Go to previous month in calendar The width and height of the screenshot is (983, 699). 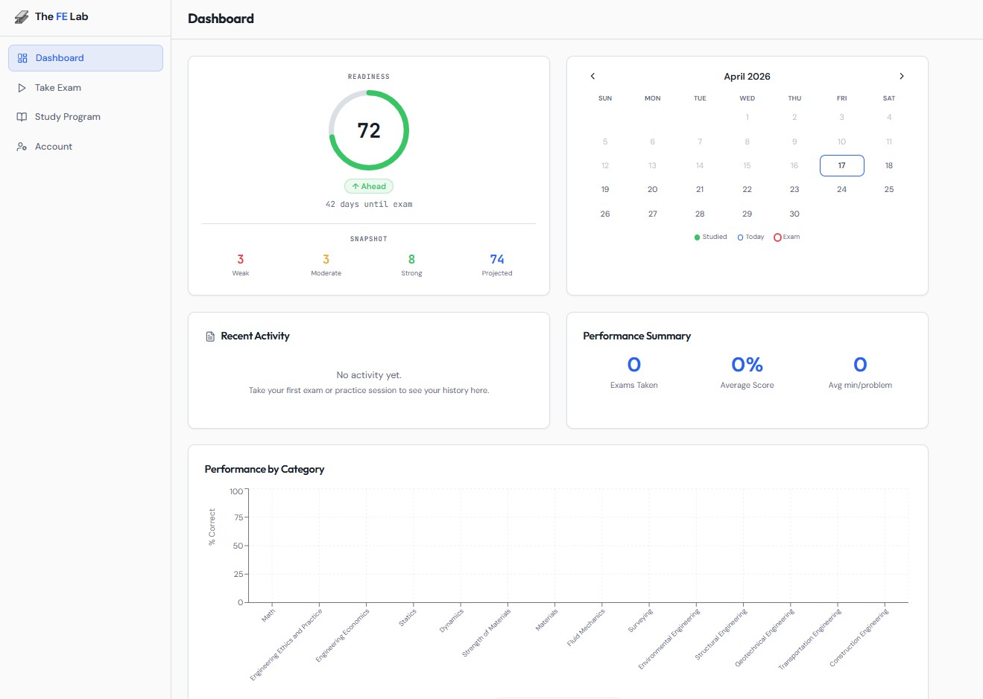pyautogui.click(x=593, y=76)
